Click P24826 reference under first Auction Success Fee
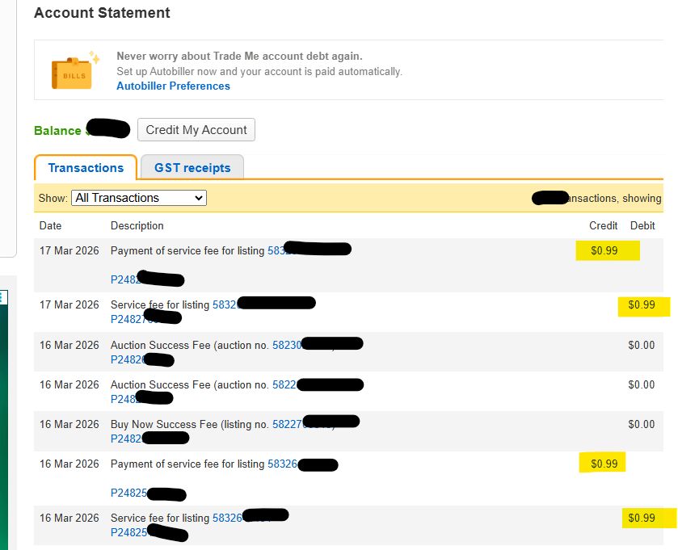The height and width of the screenshot is (550, 678). [x=126, y=359]
